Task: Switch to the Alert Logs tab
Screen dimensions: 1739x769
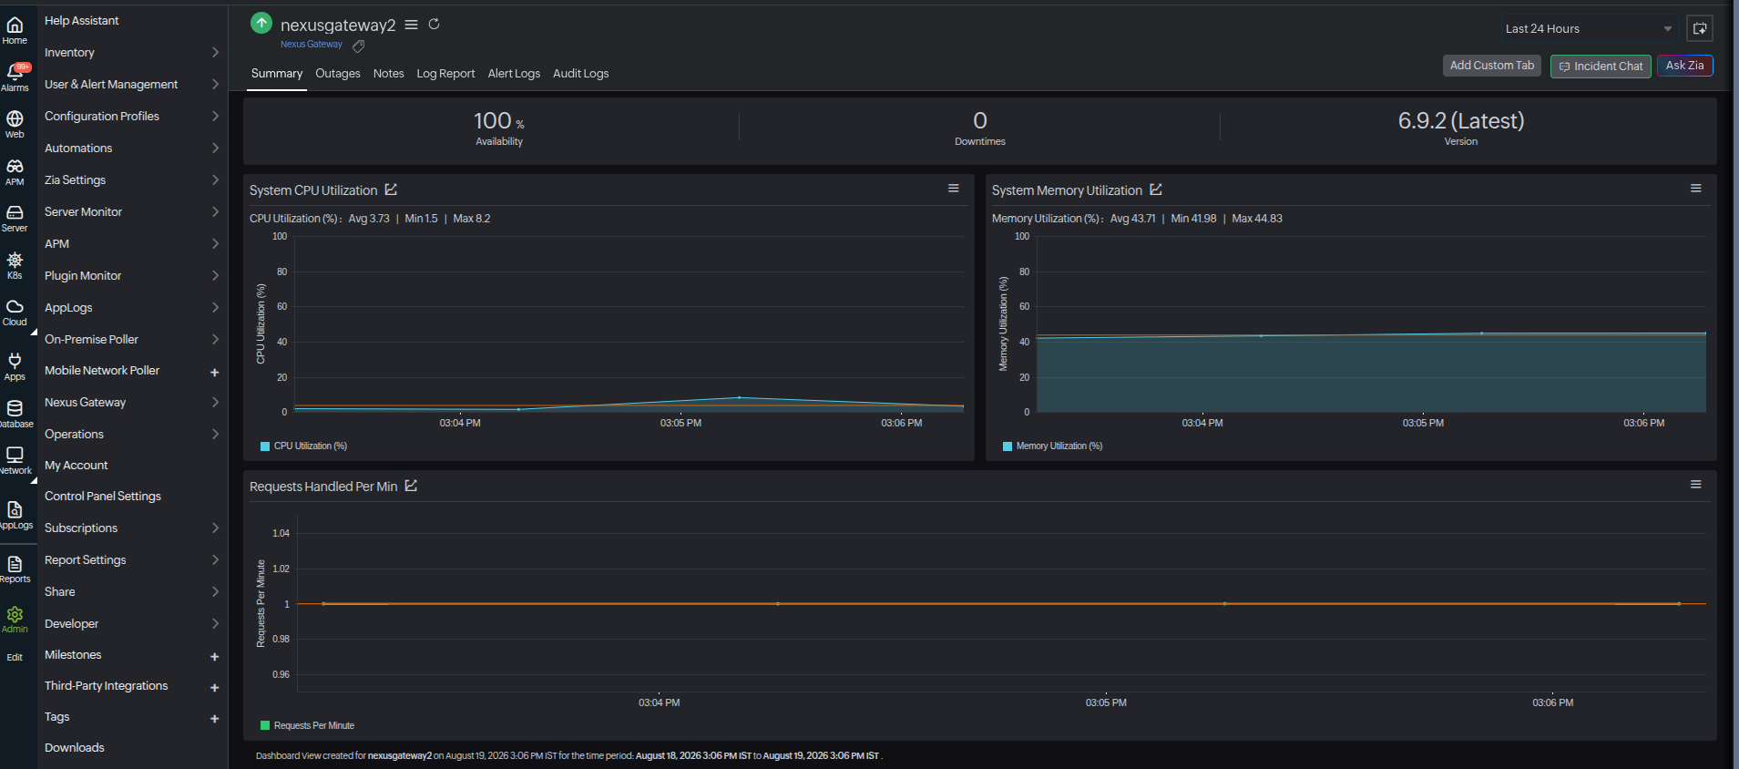Action: (514, 74)
